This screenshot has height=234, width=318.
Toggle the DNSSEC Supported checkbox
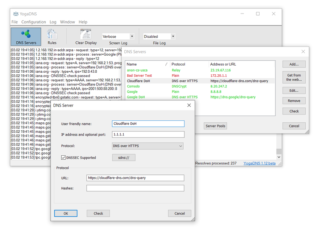pos(63,158)
